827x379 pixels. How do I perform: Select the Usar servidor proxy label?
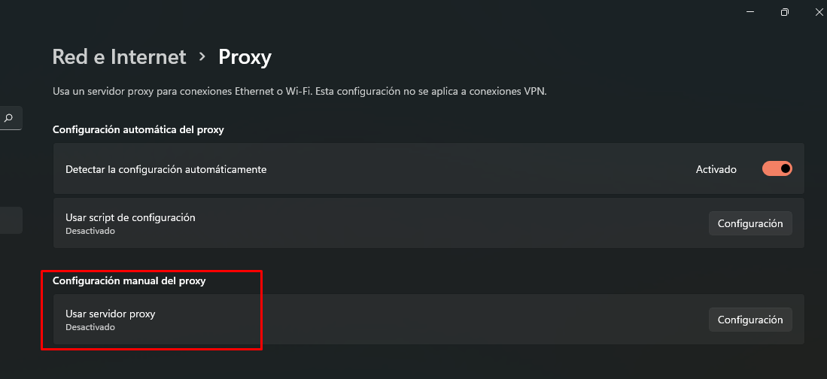coord(110,314)
